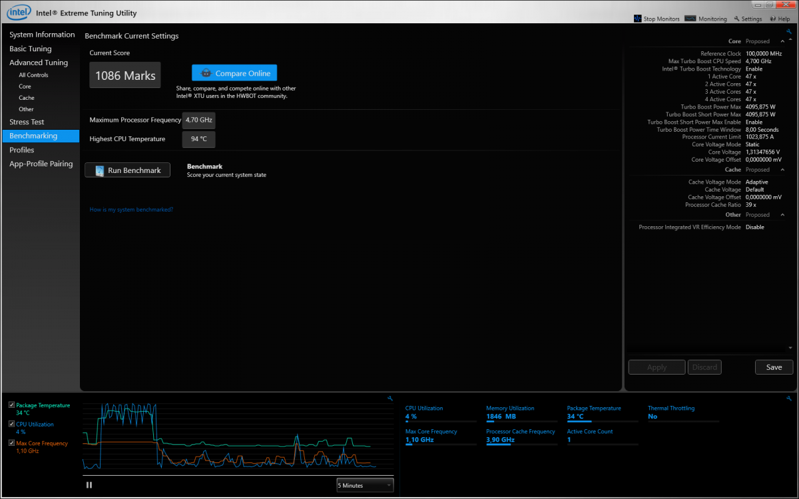
Task: Click the wrench icon above the monitor tiles
Action: pyautogui.click(x=789, y=399)
